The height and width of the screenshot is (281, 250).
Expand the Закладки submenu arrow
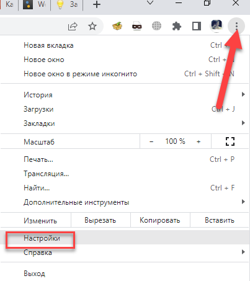pyautogui.click(x=243, y=123)
